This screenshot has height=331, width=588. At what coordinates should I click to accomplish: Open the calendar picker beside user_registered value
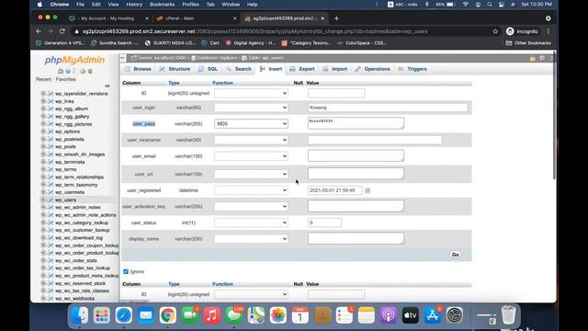(x=367, y=190)
